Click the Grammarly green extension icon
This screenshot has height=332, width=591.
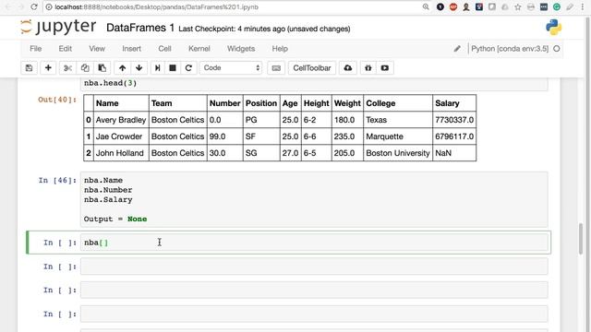557,6
